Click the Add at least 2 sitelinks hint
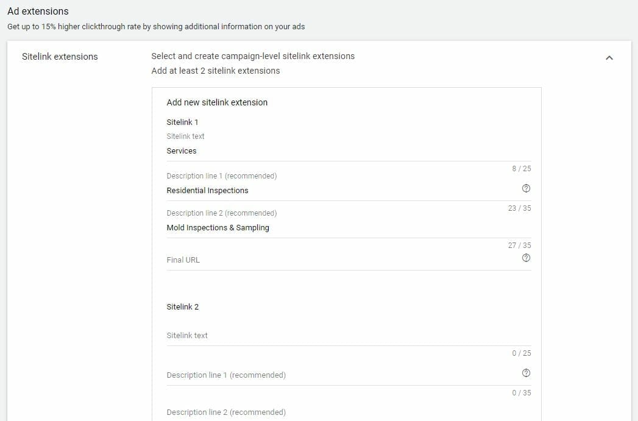Image resolution: width=638 pixels, height=421 pixels. click(x=215, y=70)
